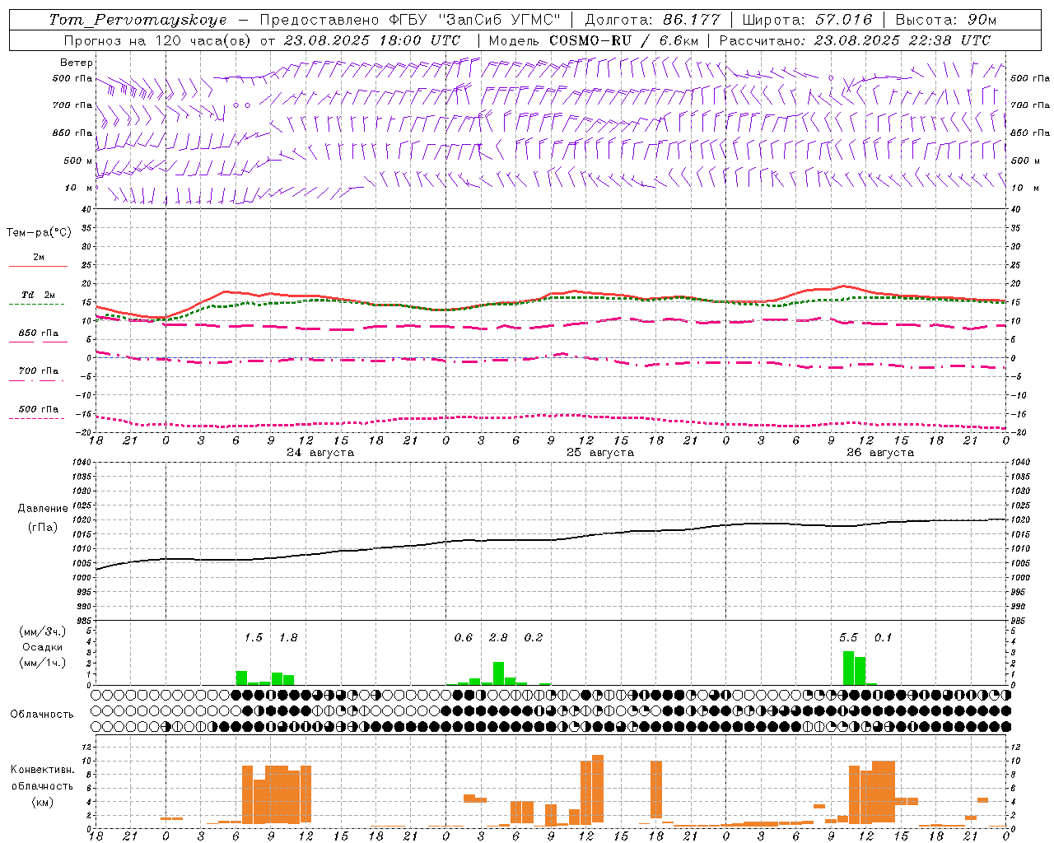Click the (мм/1ч.) precipitation unit label
Viewport: 1054px width, 843px height.
pyautogui.click(x=43, y=663)
